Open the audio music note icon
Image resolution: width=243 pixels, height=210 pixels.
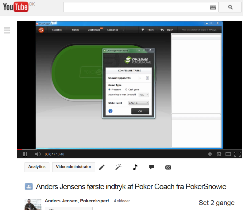click(x=135, y=167)
